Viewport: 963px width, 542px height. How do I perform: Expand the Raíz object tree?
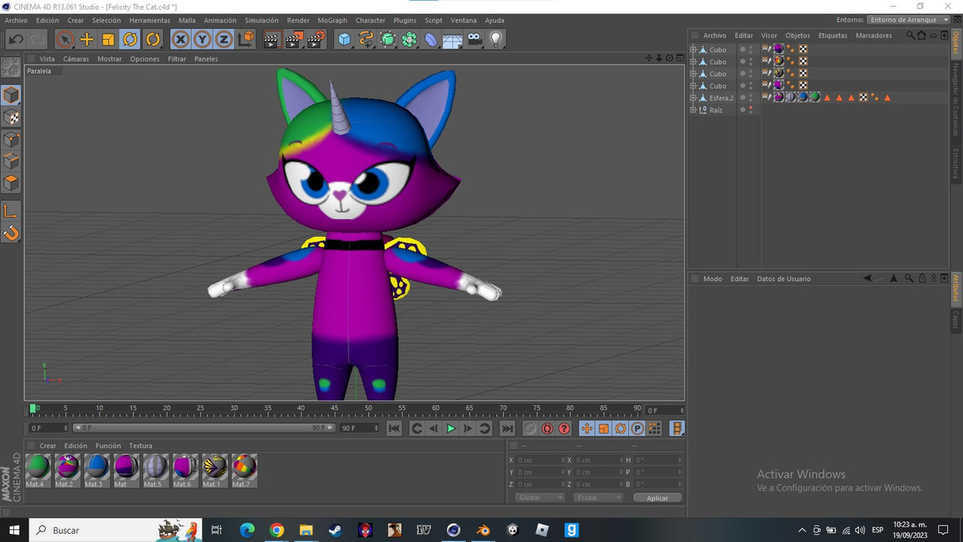[694, 110]
